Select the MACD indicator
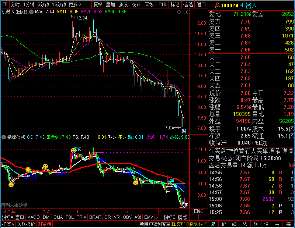This screenshot has width=295, height=228. (x=33, y=217)
